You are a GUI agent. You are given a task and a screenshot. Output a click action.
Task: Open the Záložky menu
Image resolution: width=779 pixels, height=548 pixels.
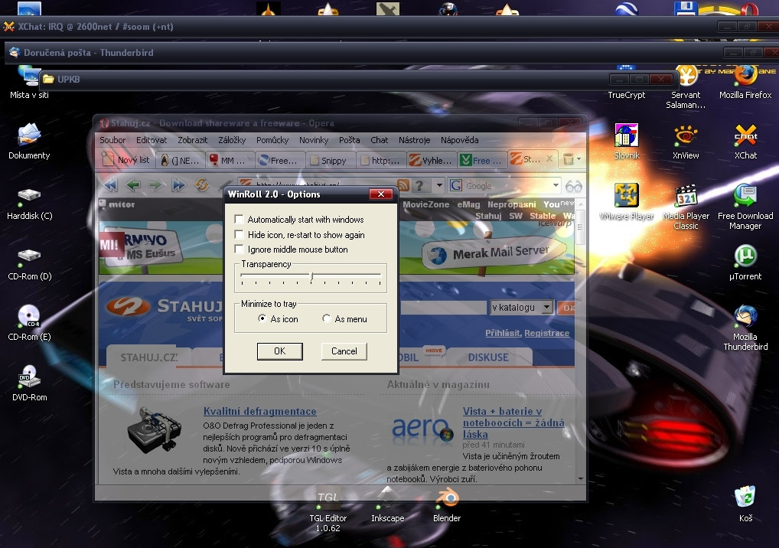(x=232, y=140)
